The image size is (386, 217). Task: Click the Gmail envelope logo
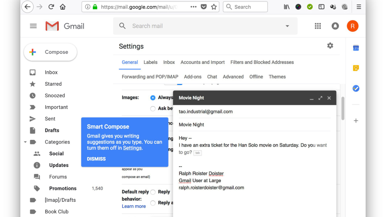point(52,26)
